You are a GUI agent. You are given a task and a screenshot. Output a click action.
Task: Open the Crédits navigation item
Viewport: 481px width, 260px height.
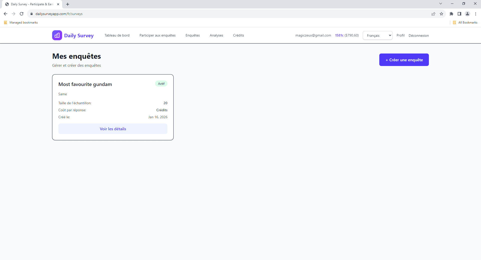[238, 35]
